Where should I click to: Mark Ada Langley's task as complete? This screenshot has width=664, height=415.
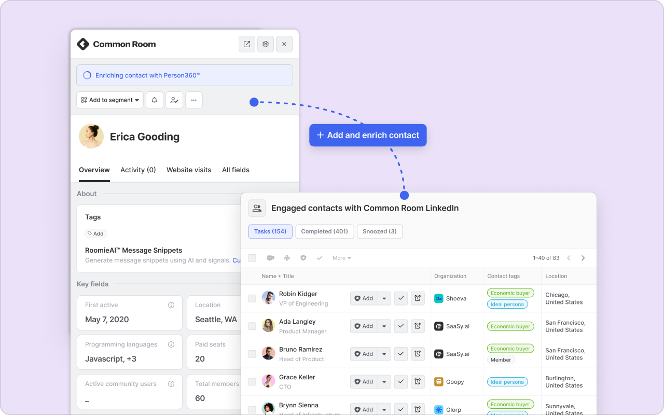click(x=401, y=326)
